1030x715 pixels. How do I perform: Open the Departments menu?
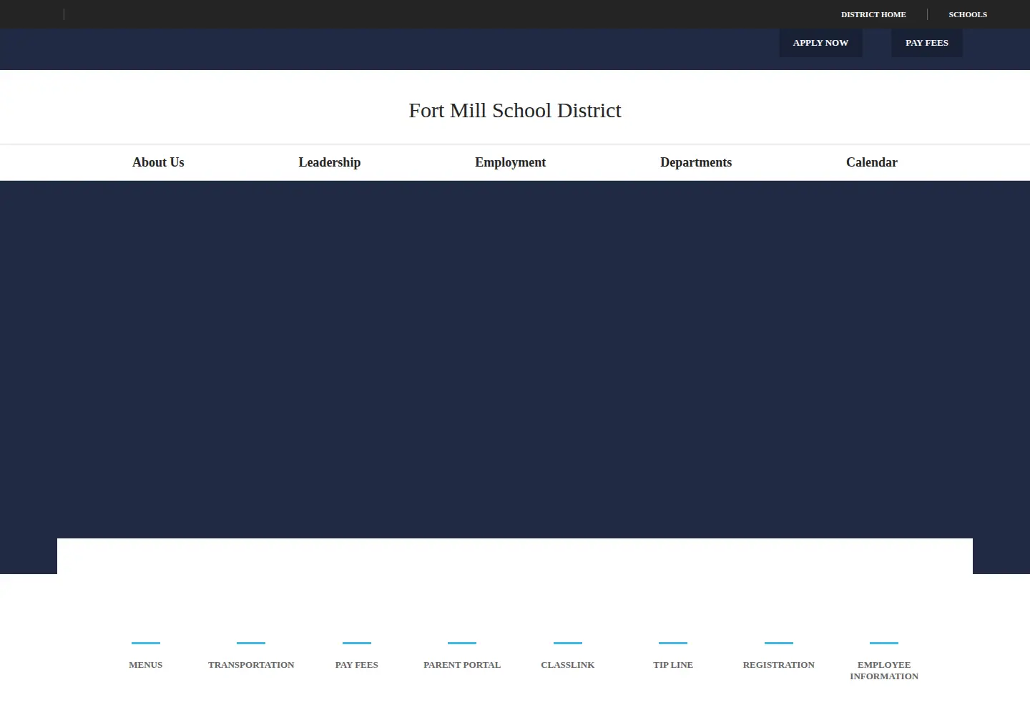[696, 162]
